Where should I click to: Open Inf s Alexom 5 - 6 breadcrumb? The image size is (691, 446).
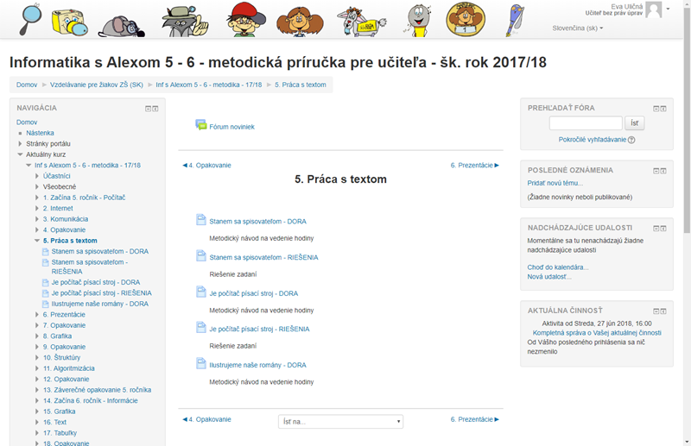[x=209, y=85]
